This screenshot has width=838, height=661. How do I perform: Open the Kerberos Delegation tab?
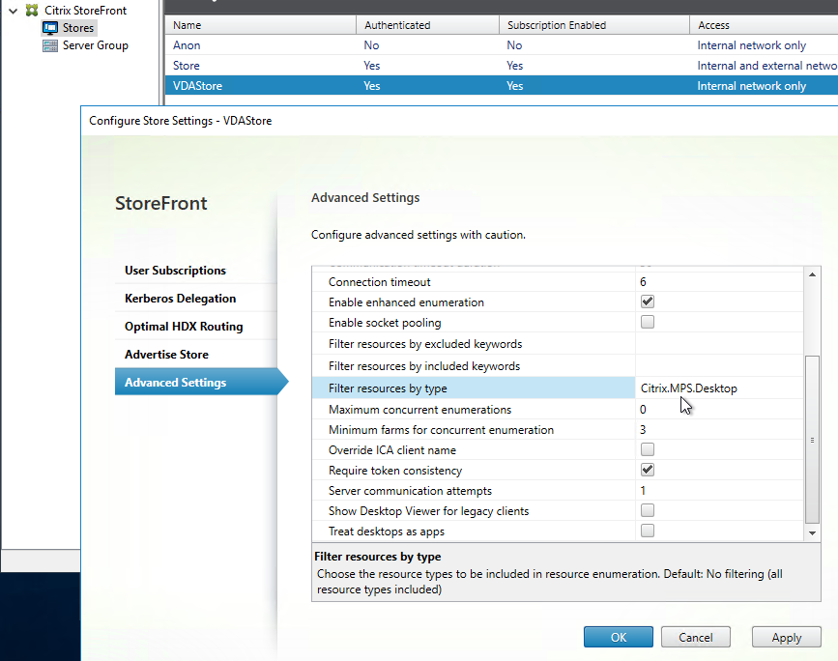point(196,299)
